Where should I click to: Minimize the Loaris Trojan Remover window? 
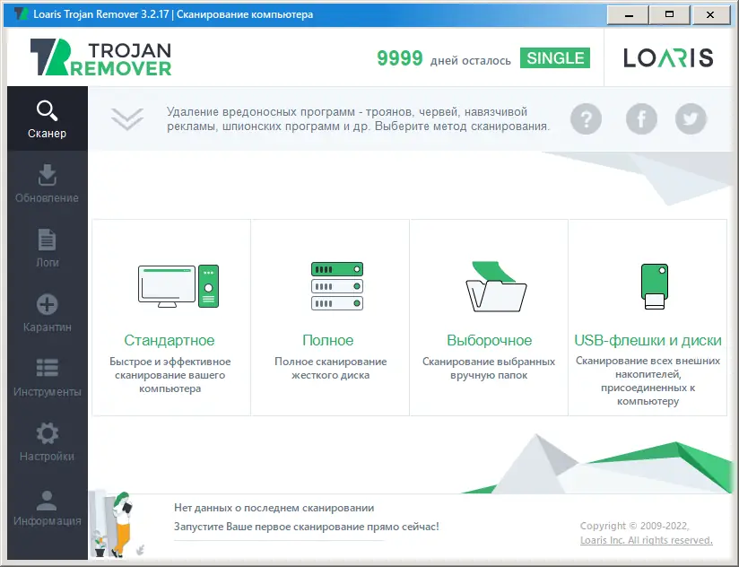[628, 15]
